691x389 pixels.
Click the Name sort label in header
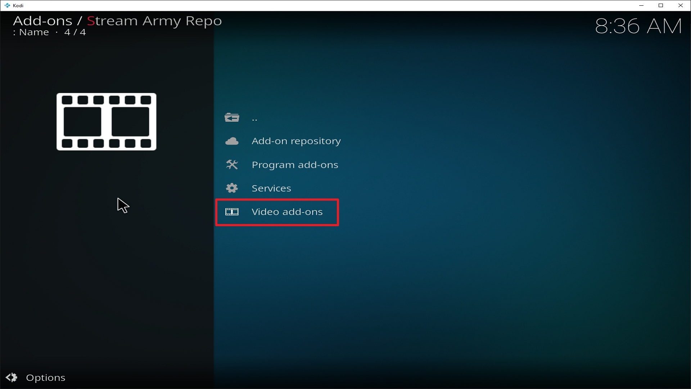(x=34, y=32)
